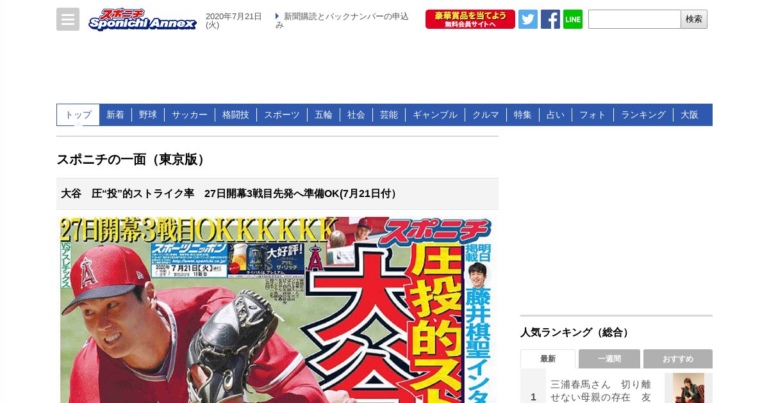The width and height of the screenshot is (769, 403).
Task: Open the ギャンブル section
Action: [435, 115]
